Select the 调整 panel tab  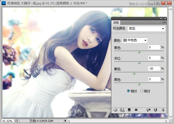pos(116,23)
